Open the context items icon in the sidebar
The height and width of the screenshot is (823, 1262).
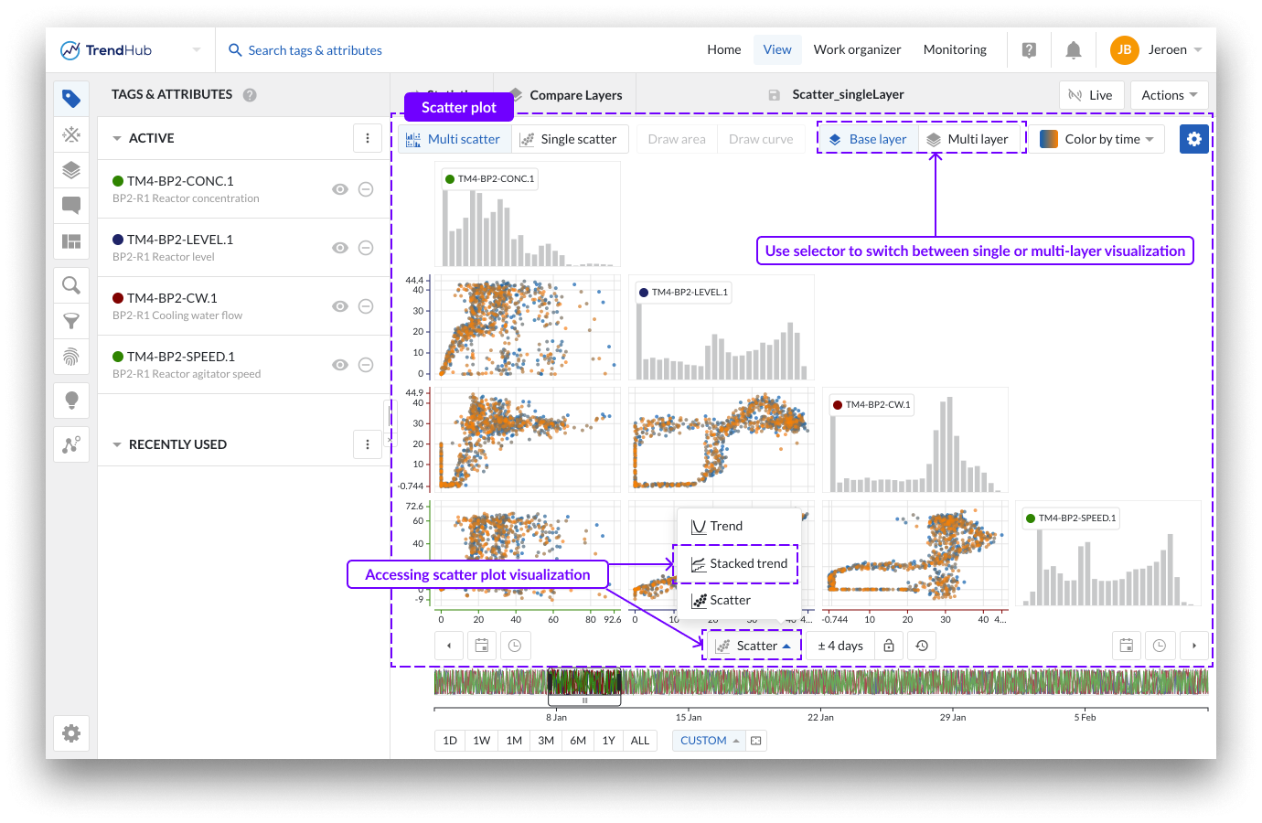(71, 135)
